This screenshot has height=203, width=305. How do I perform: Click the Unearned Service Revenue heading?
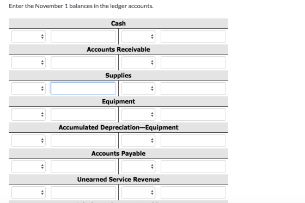[118, 179]
